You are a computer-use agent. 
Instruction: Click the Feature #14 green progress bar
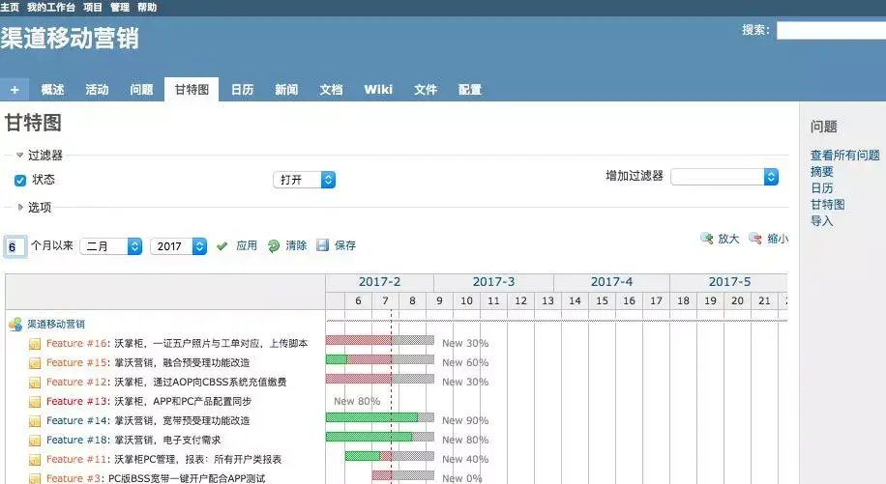coord(371,417)
